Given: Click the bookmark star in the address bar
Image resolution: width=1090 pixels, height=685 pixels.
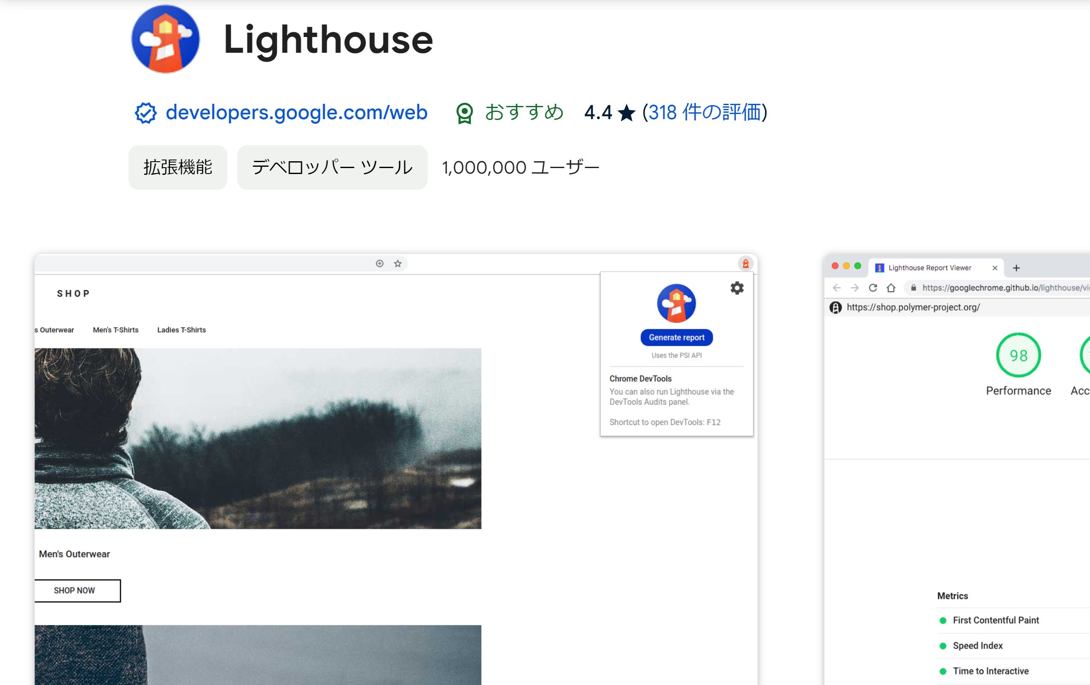Looking at the screenshot, I should (397, 264).
